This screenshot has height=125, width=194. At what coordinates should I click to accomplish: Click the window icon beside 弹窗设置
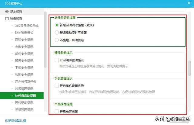pos(7,19)
